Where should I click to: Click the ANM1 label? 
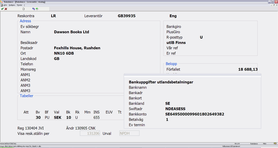[x=25, y=75]
